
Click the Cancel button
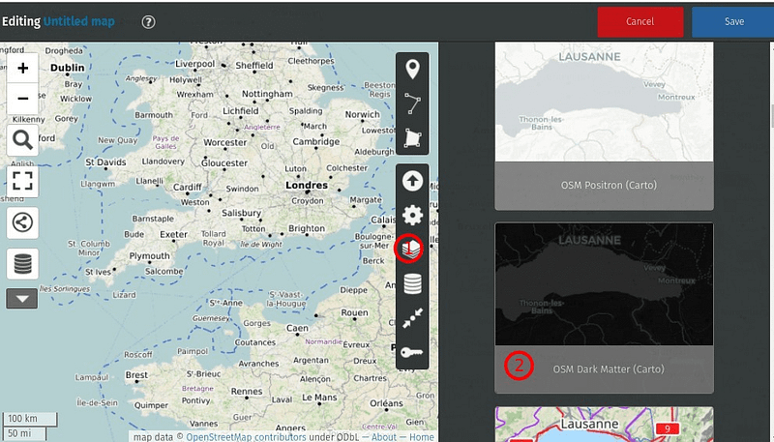(x=640, y=21)
